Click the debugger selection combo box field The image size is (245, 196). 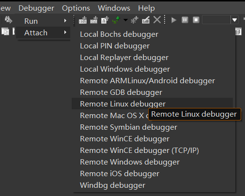coord(216,20)
